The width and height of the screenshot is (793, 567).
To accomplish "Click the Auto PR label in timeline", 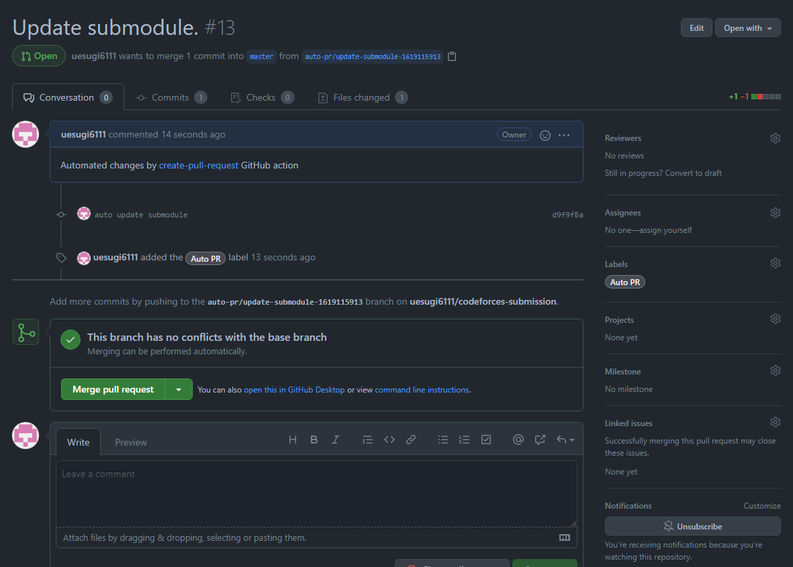I will click(205, 258).
